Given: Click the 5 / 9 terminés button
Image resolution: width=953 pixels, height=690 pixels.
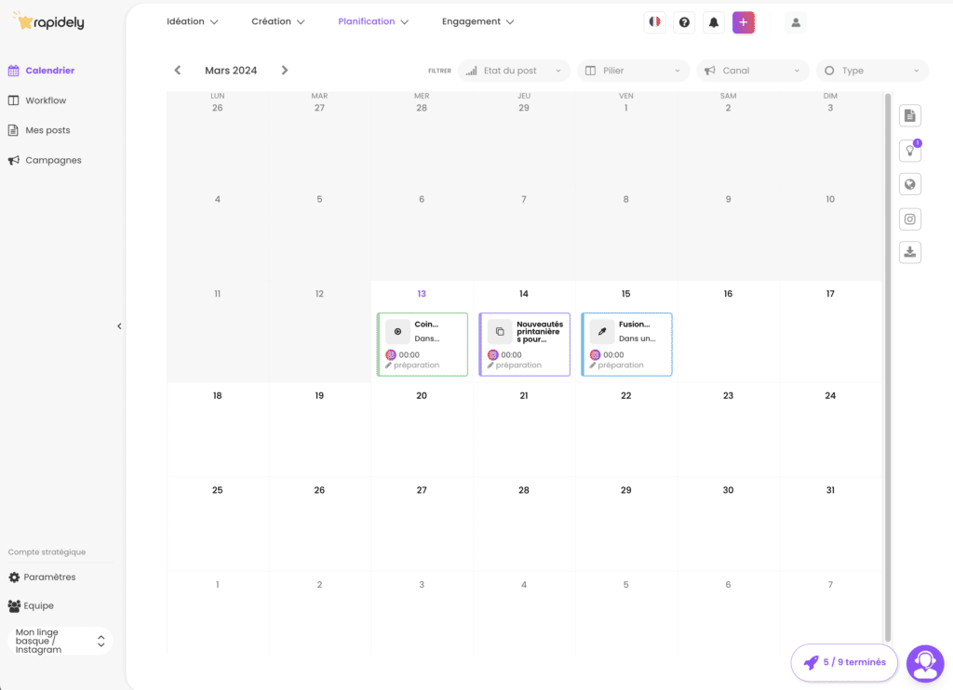Looking at the screenshot, I should point(844,663).
